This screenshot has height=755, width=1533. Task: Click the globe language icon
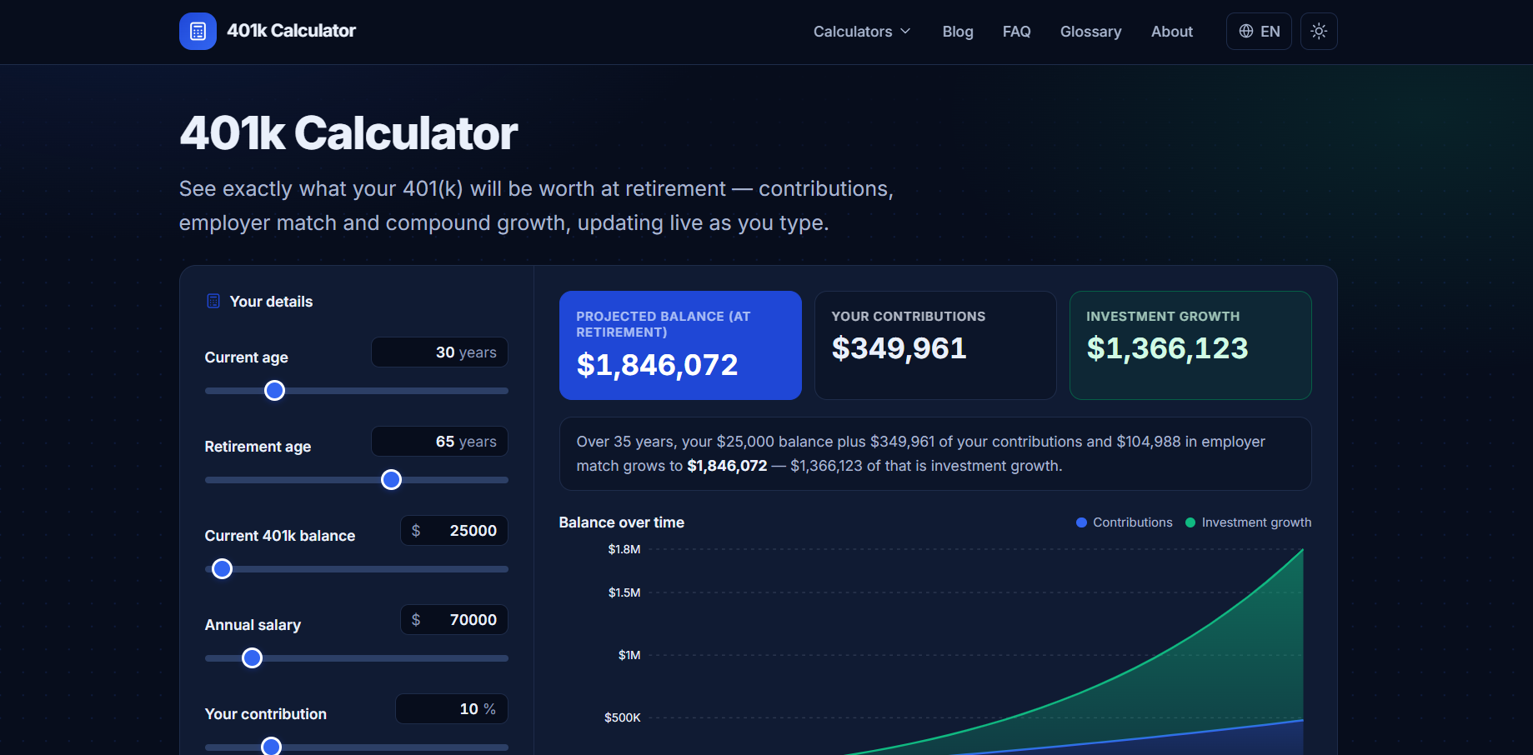pos(1246,32)
